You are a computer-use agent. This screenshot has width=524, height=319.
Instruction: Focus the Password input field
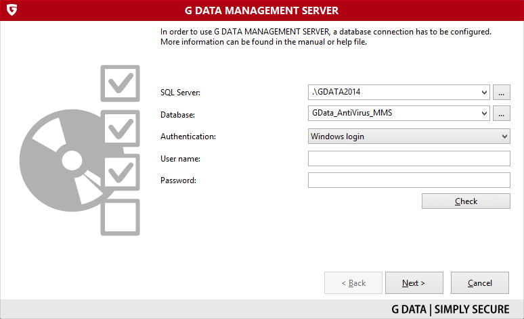pyautogui.click(x=409, y=180)
